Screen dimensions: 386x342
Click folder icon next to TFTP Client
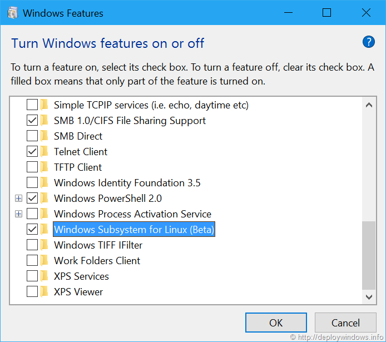(x=44, y=167)
